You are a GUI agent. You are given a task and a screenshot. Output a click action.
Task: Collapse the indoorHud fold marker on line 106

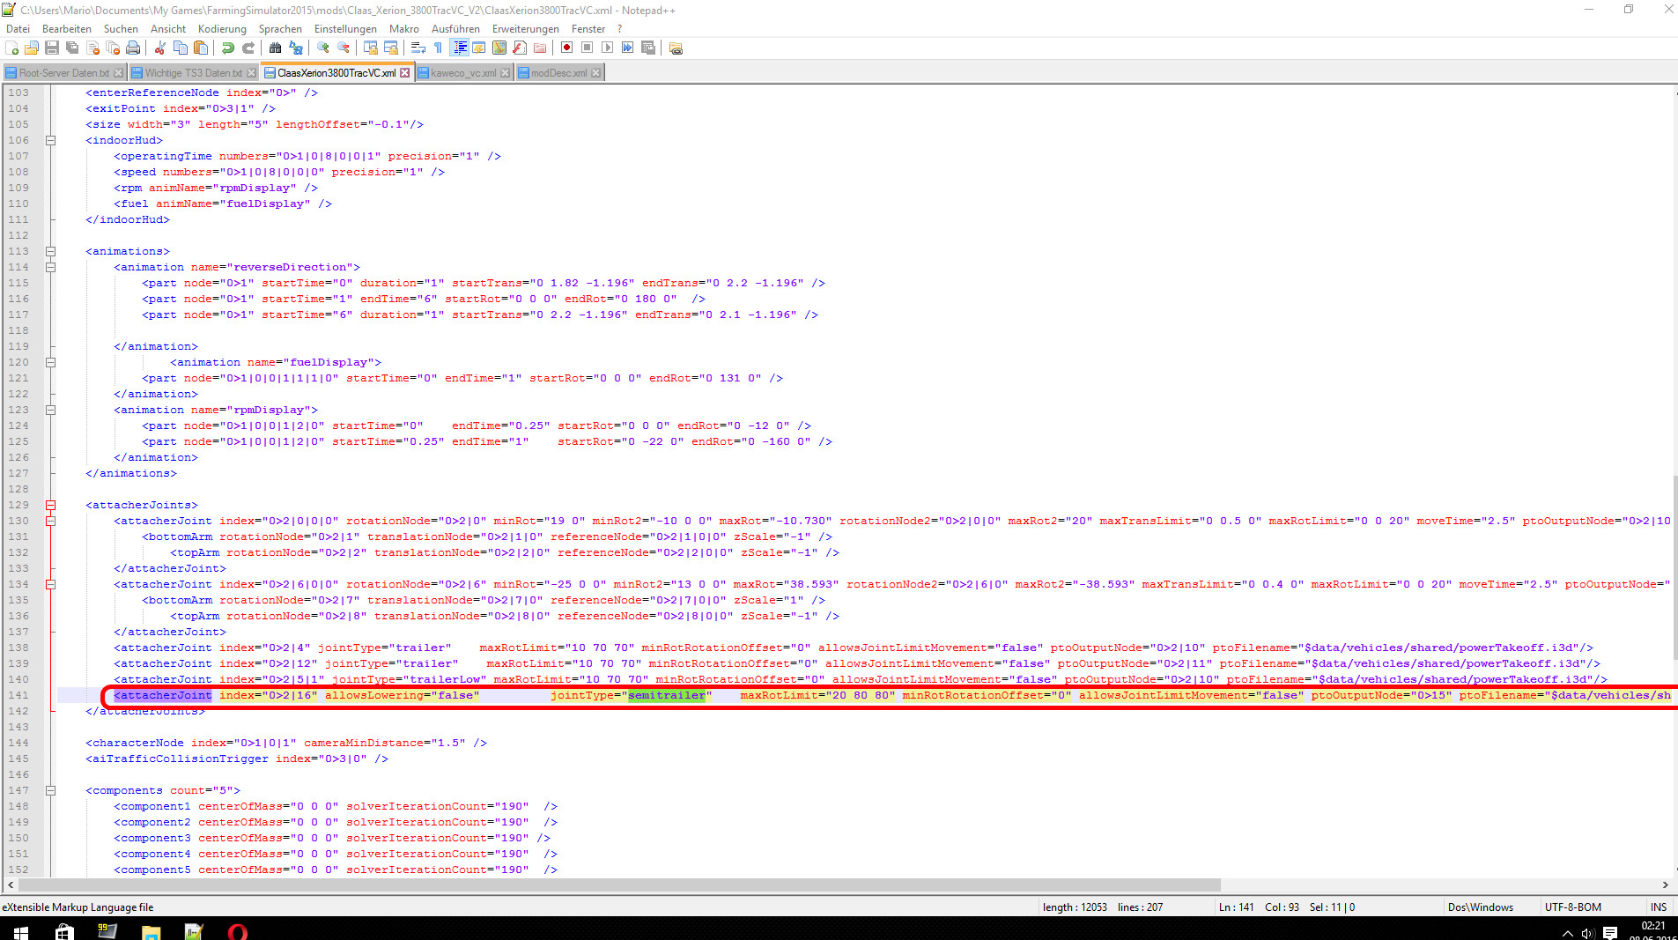(x=50, y=140)
